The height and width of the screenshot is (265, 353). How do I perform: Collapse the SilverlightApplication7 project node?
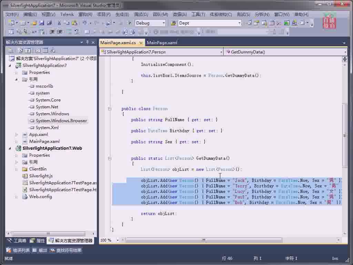pyautogui.click(x=10, y=66)
